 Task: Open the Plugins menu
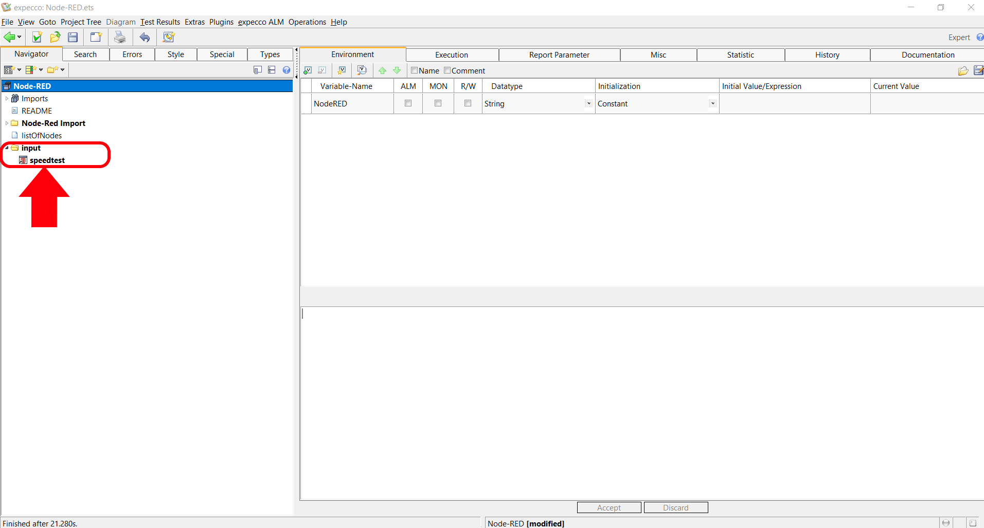click(x=221, y=22)
